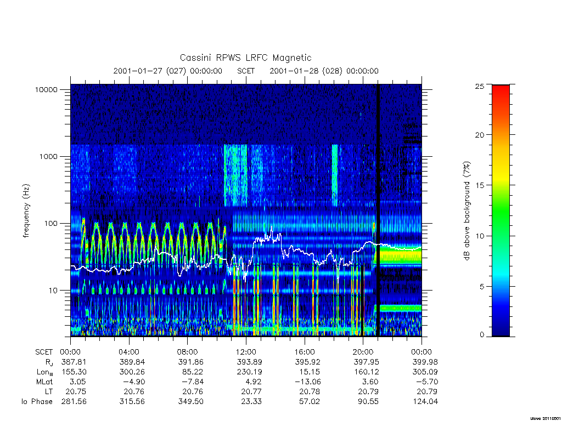Click the colorbar value 0
The width and height of the screenshot is (562, 421).
482,335
